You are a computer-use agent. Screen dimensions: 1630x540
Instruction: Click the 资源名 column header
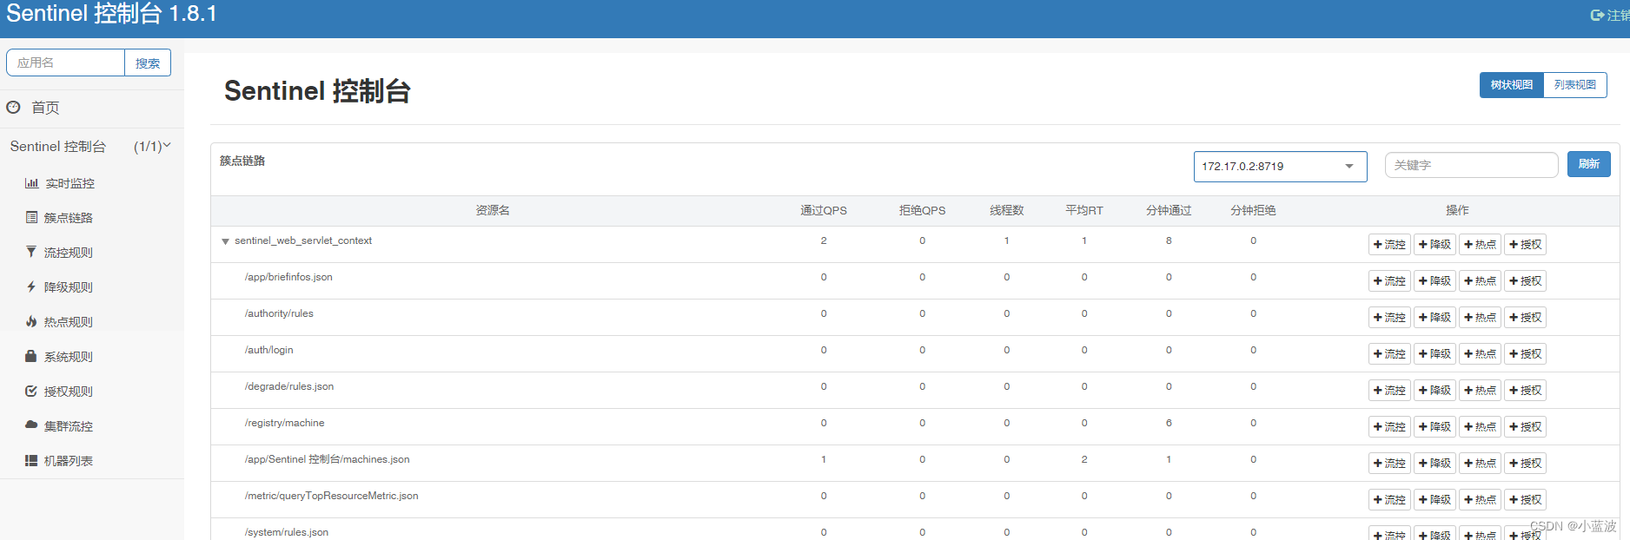493,211
